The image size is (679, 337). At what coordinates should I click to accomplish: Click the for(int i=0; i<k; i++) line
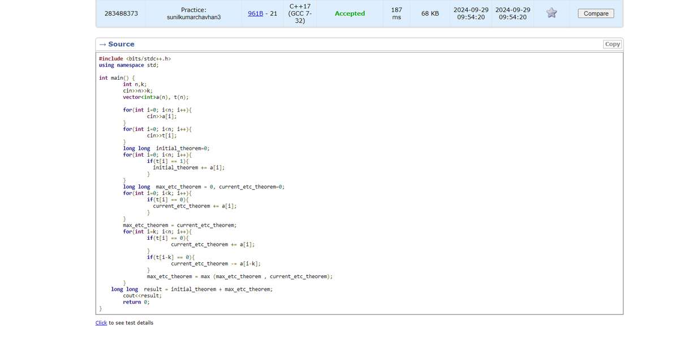click(157, 193)
